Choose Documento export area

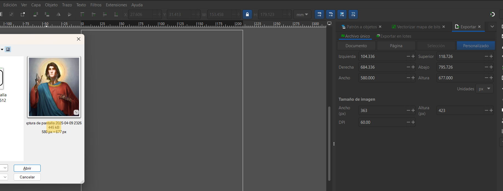356,46
